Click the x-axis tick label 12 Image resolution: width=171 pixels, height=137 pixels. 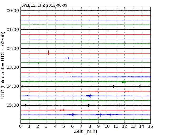tap(124, 126)
